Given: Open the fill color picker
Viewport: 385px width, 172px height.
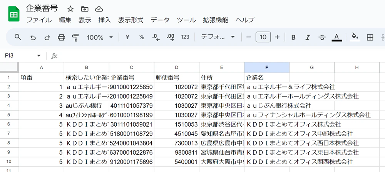Looking at the screenshot, I should 355,37.
